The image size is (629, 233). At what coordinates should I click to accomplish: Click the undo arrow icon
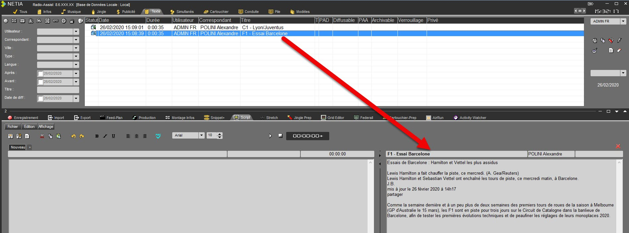point(74,136)
